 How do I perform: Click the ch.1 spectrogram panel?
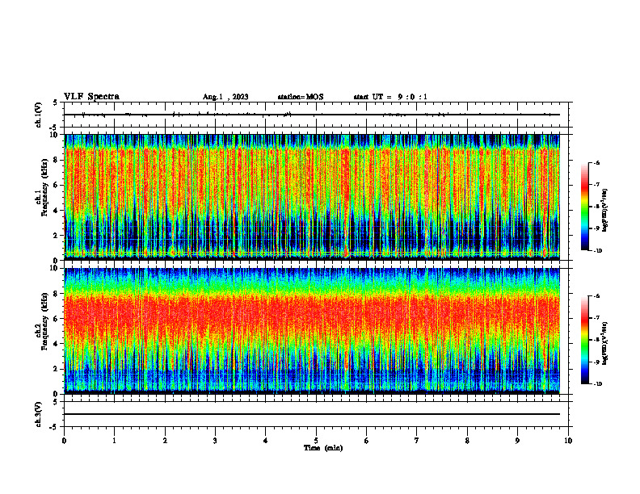(x=312, y=197)
